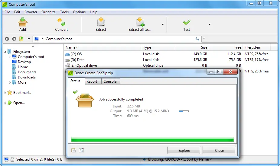This screenshot has width=280, height=166.
Task: Click the go up one level icon
Action: pyautogui.click(x=21, y=39)
